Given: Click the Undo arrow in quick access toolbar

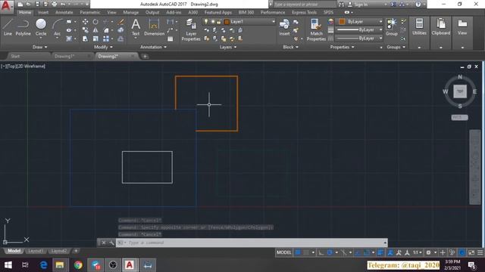Looking at the screenshot, I should [x=63, y=5].
